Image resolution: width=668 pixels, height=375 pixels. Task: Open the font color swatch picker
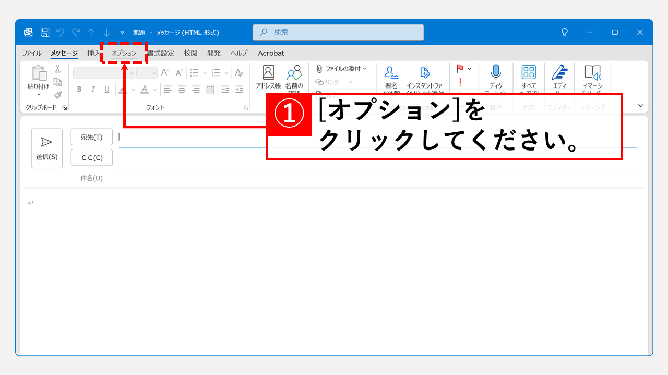click(154, 89)
